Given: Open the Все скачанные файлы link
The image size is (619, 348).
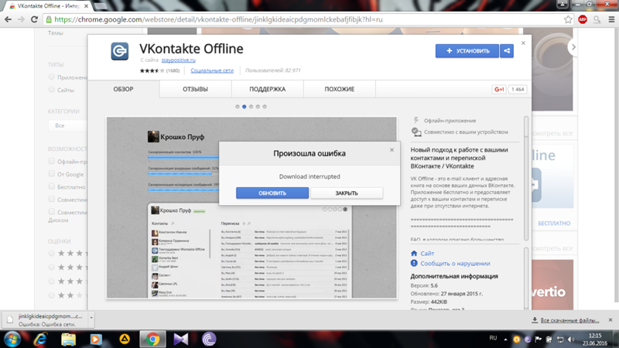Looking at the screenshot, I should pyautogui.click(x=569, y=320).
